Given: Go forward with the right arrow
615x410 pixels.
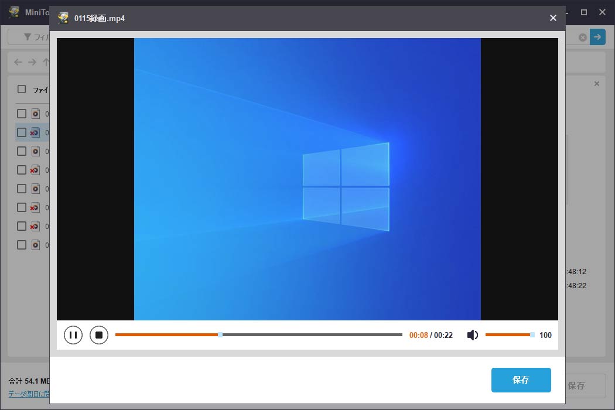Looking at the screenshot, I should pos(32,62).
